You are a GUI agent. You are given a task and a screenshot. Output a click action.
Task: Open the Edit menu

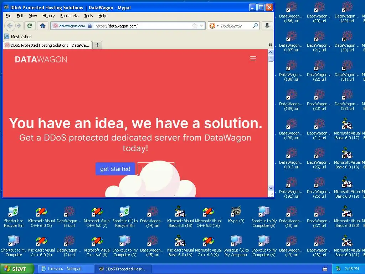coord(20,16)
